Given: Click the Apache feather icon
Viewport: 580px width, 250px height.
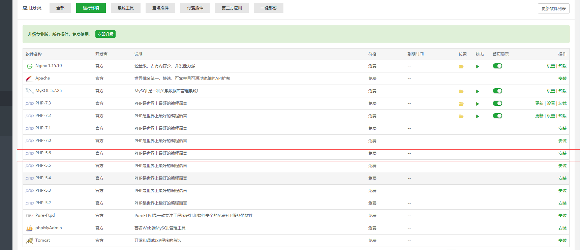Looking at the screenshot, I should click(x=29, y=79).
